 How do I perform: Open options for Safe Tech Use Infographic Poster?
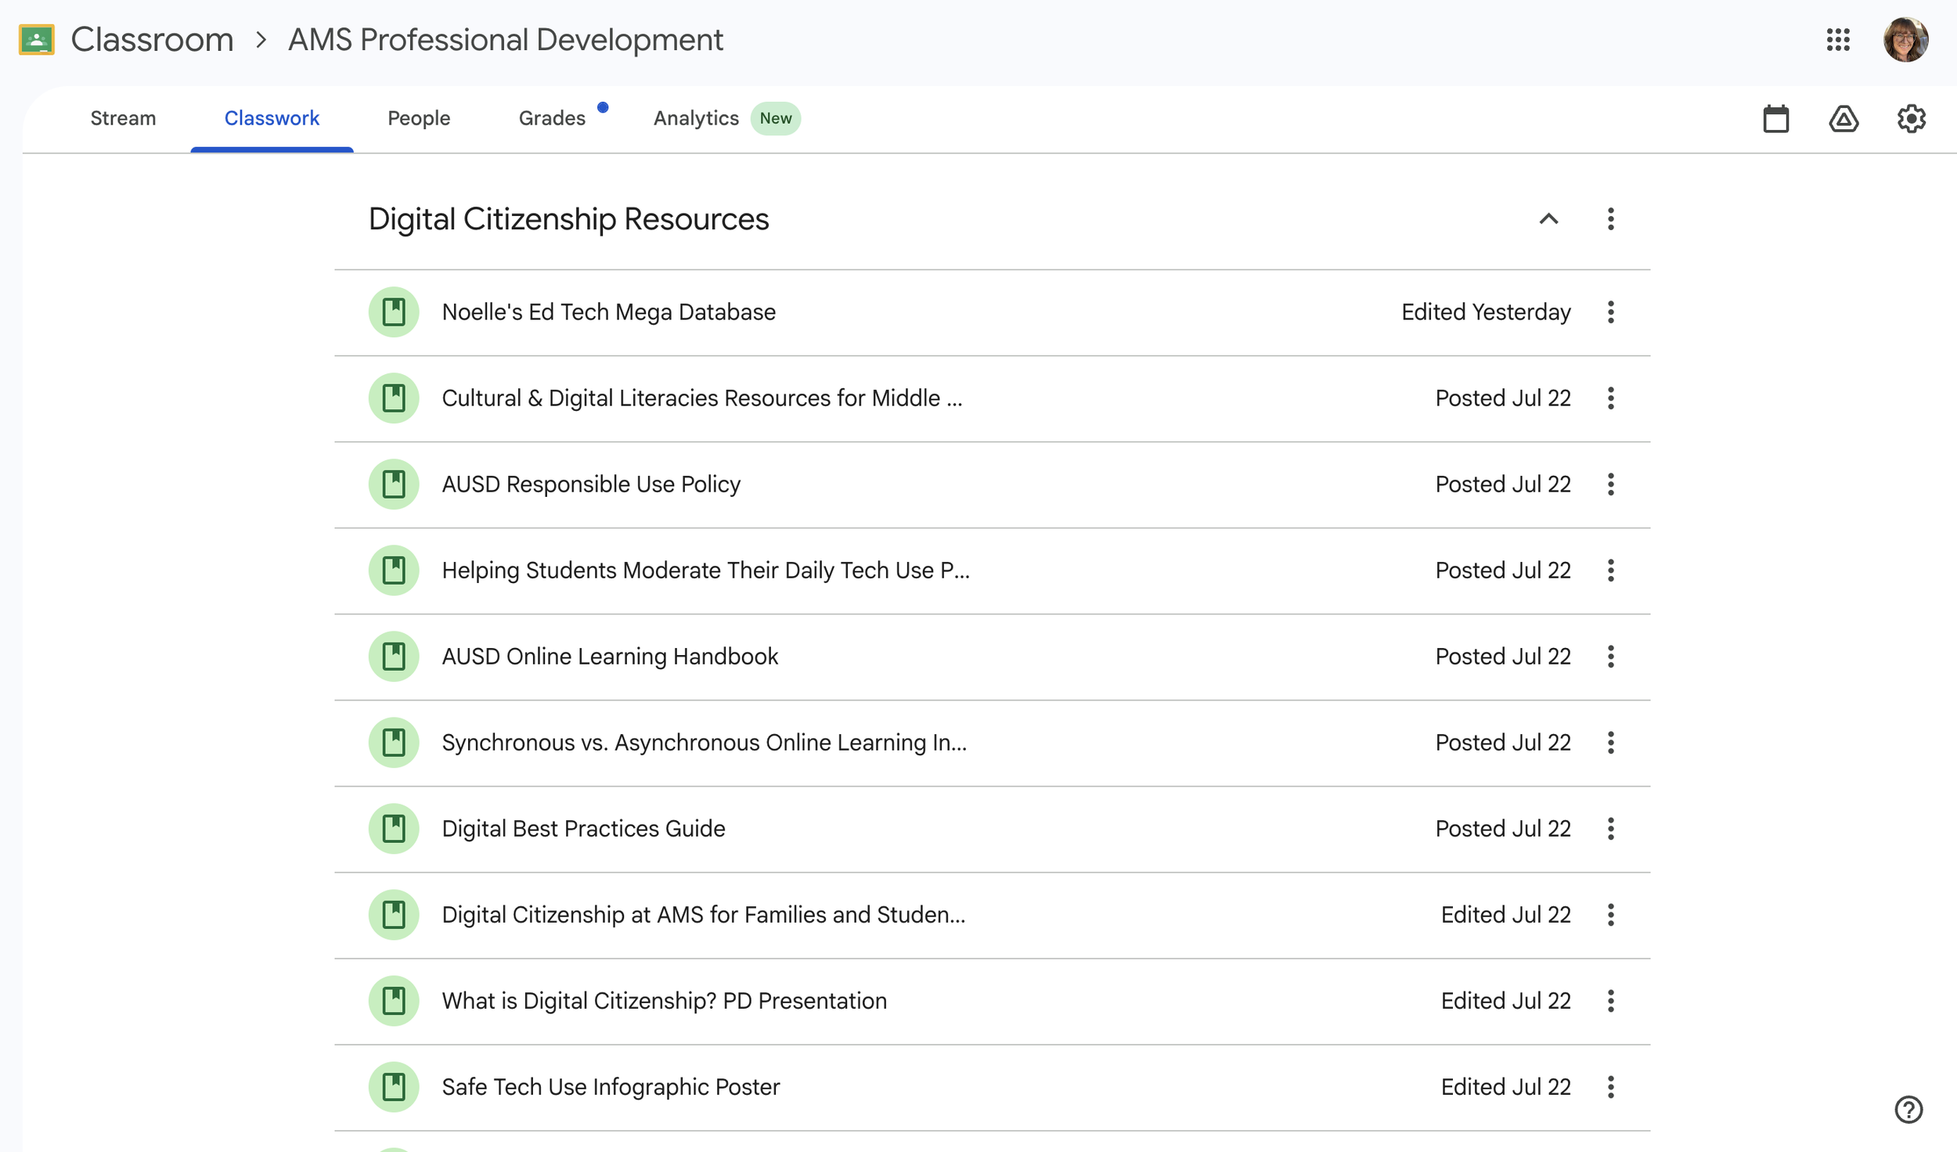1610,1087
